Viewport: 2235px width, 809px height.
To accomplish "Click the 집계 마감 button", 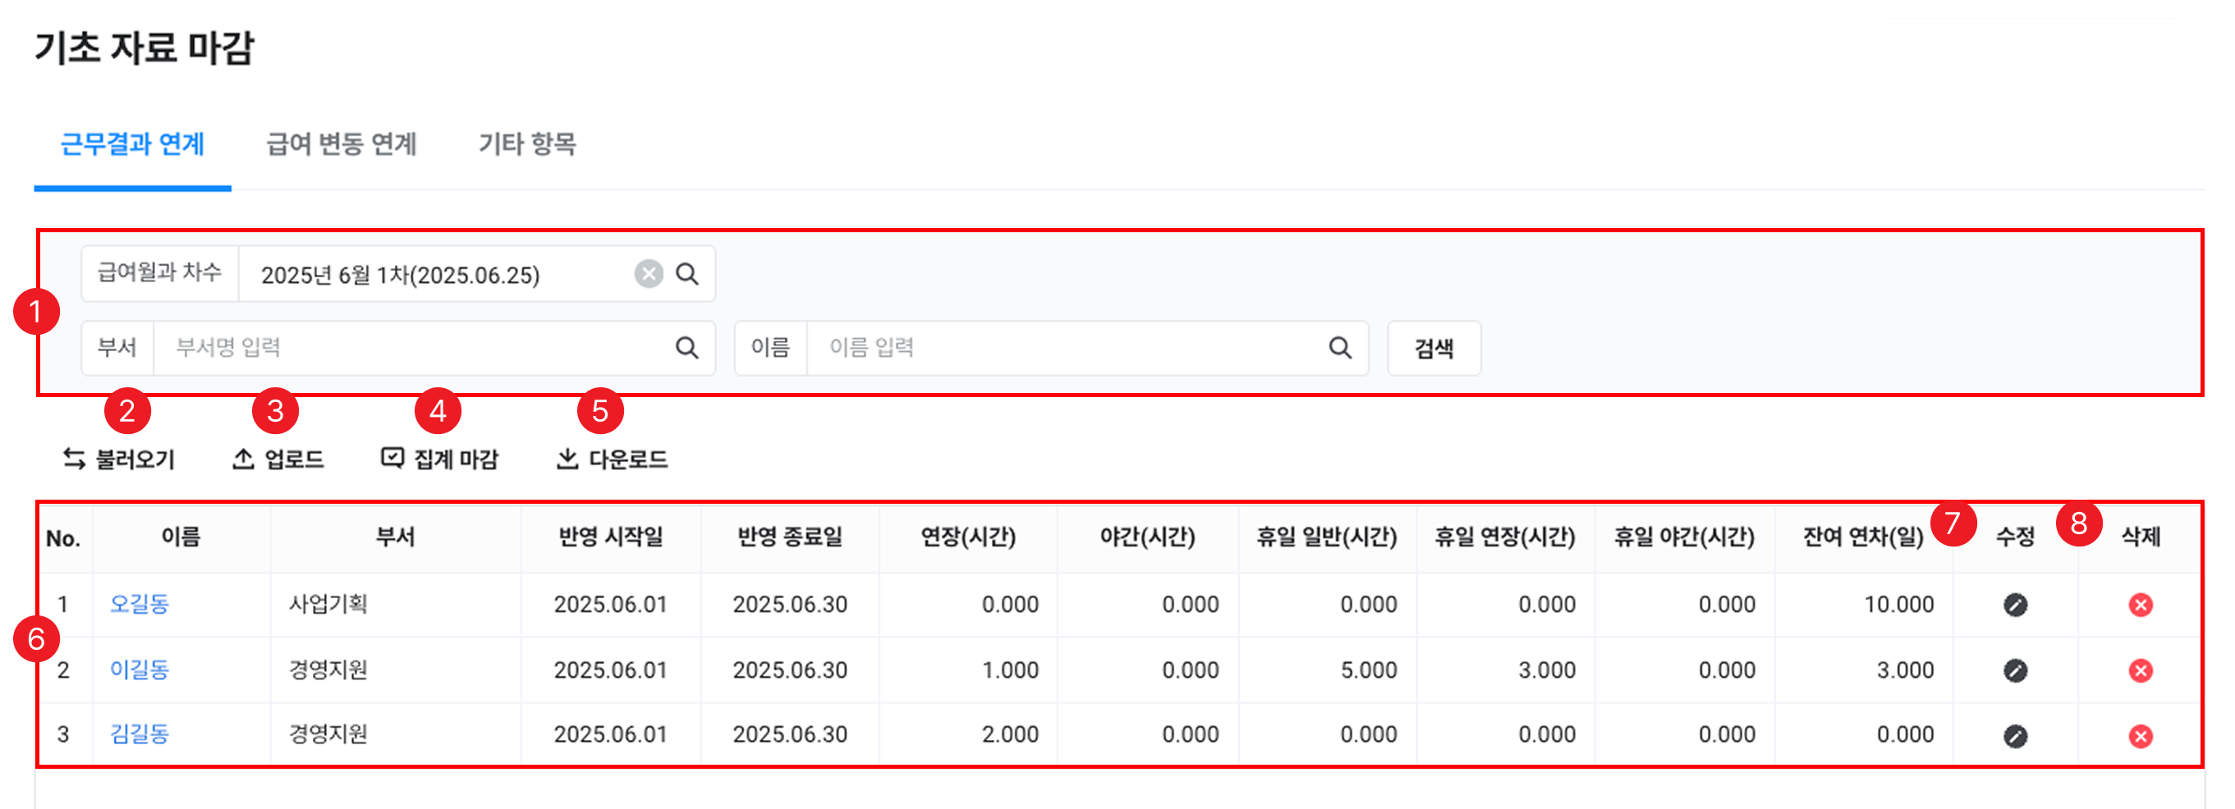I will click(440, 459).
